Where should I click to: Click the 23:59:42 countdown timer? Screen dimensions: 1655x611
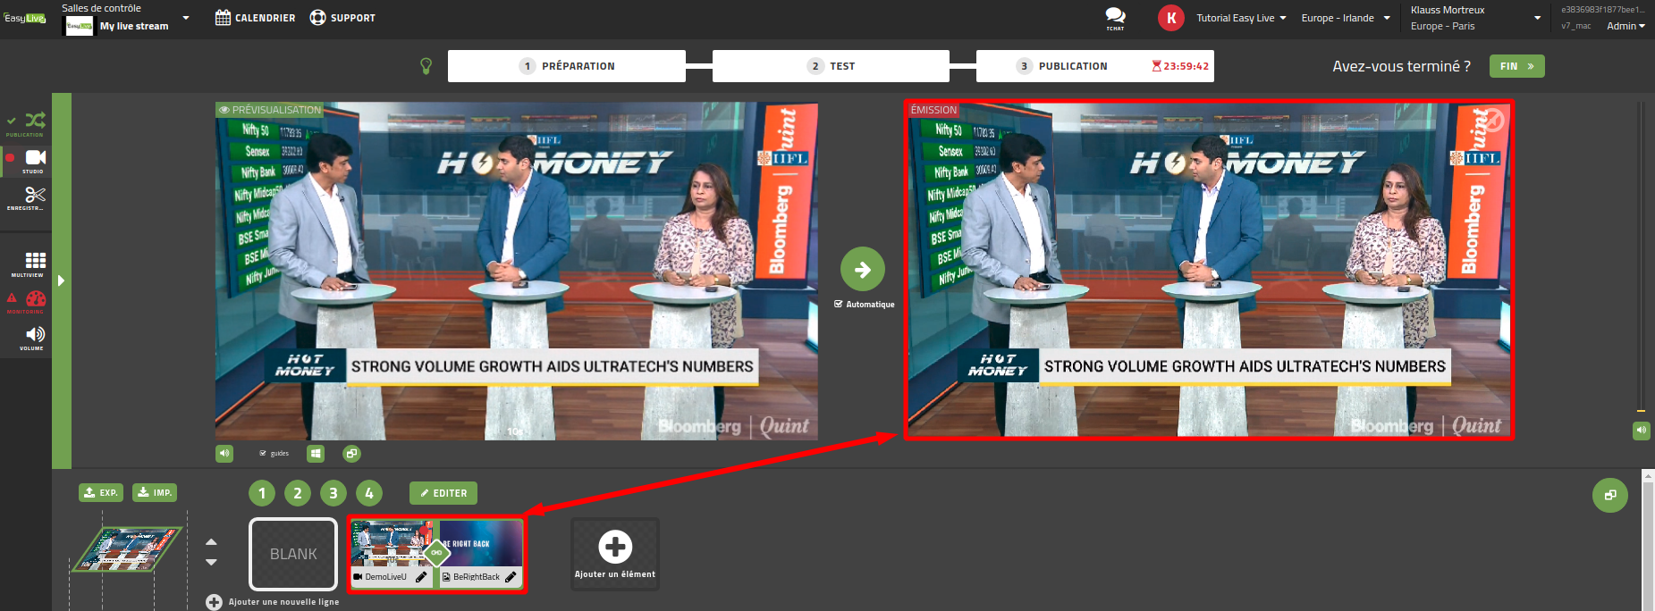[1180, 66]
